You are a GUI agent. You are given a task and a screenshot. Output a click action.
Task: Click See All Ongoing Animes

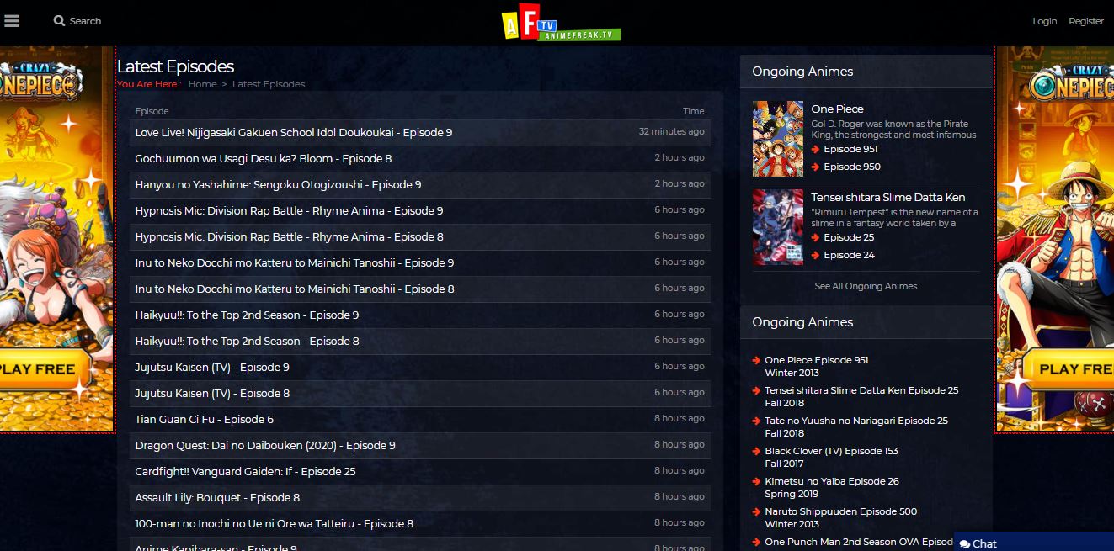866,286
